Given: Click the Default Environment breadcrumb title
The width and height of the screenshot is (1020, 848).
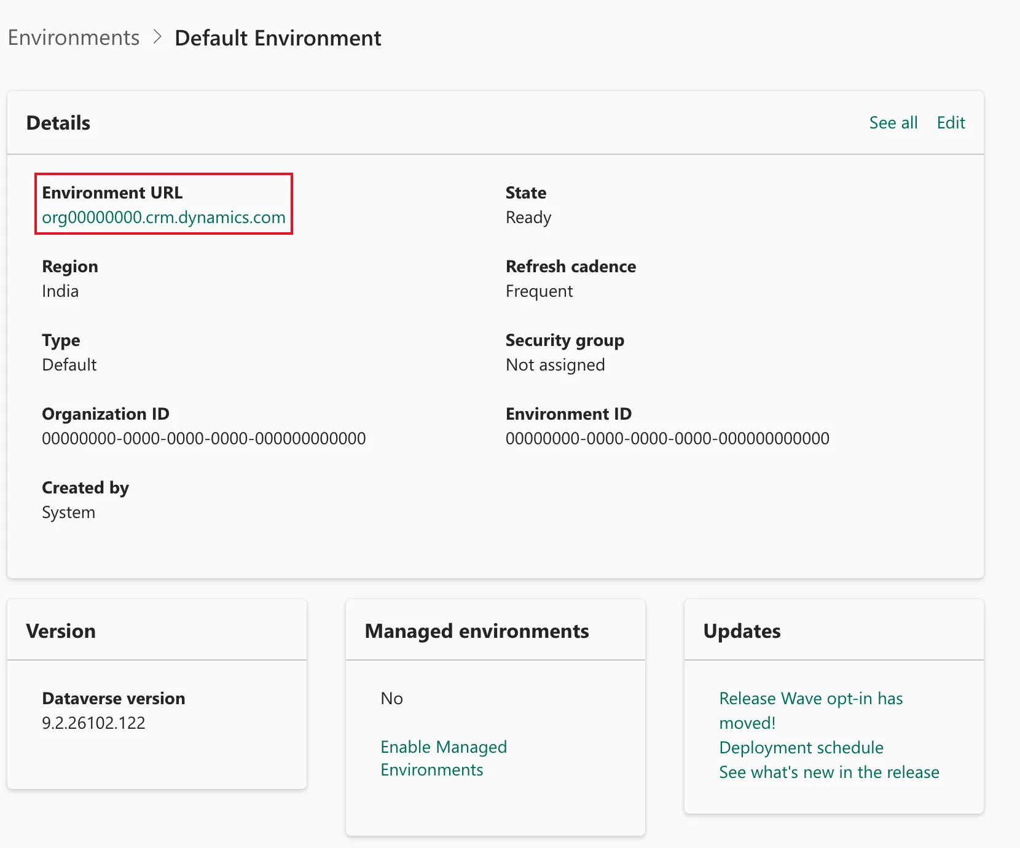Looking at the screenshot, I should click(x=278, y=38).
